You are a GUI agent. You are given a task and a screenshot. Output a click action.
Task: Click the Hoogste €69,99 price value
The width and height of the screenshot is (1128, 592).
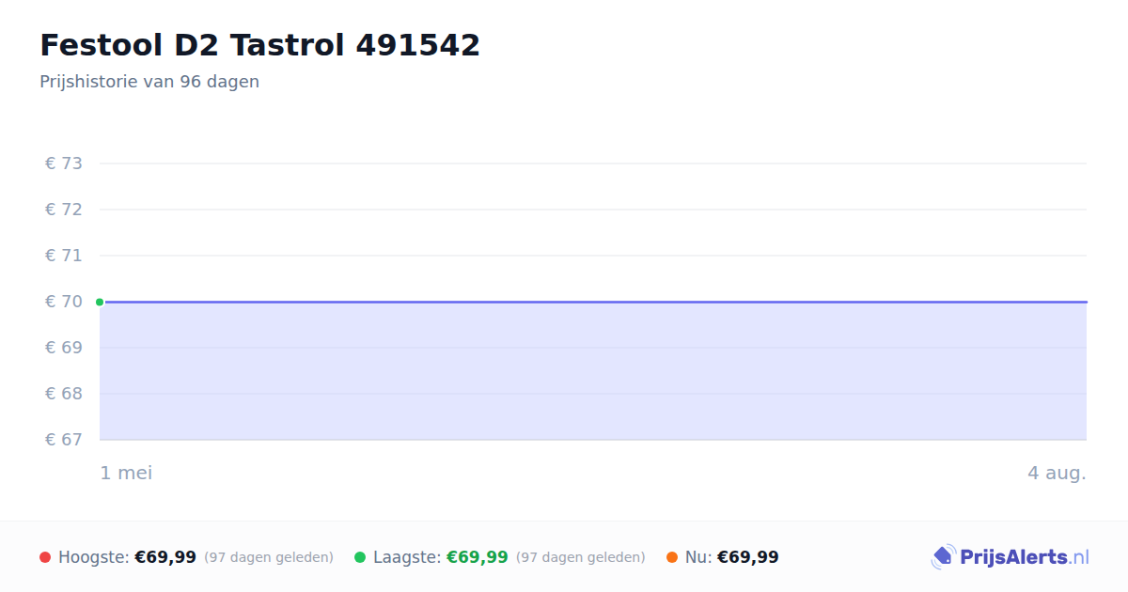(165, 557)
